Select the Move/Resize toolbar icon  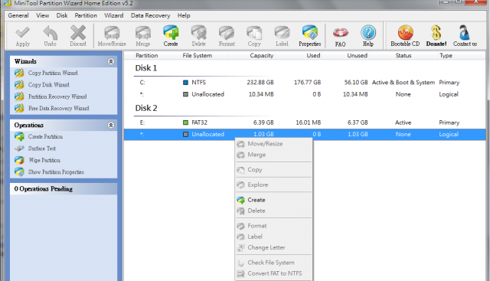[112, 36]
